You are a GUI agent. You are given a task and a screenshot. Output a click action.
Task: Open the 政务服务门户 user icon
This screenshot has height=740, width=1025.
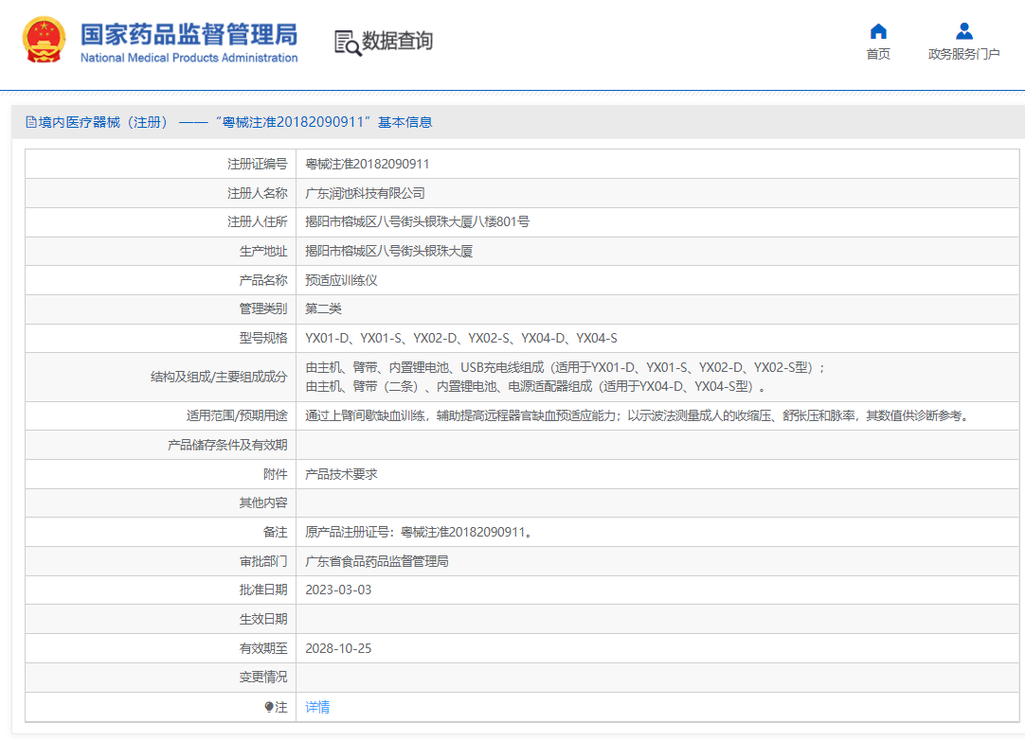coord(963,30)
